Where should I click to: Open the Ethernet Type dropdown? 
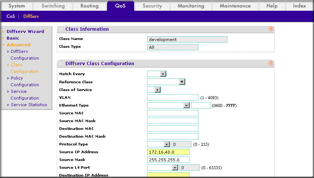(x=168, y=105)
